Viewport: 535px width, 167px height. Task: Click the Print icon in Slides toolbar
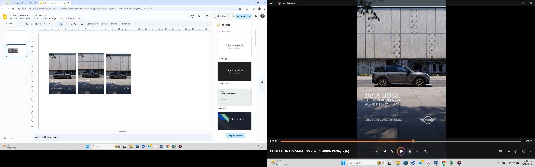36,24
